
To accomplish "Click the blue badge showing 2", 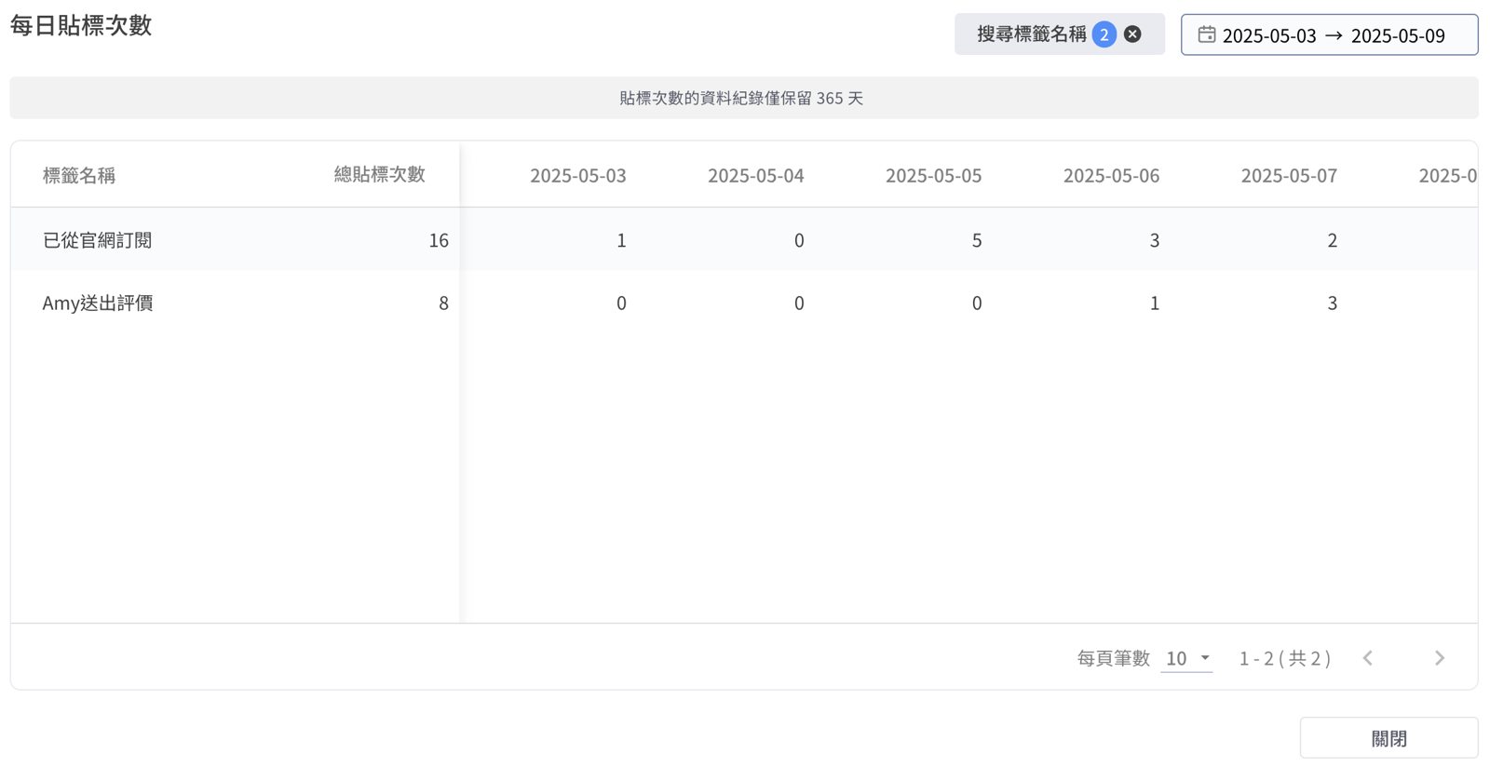I will pyautogui.click(x=1104, y=34).
